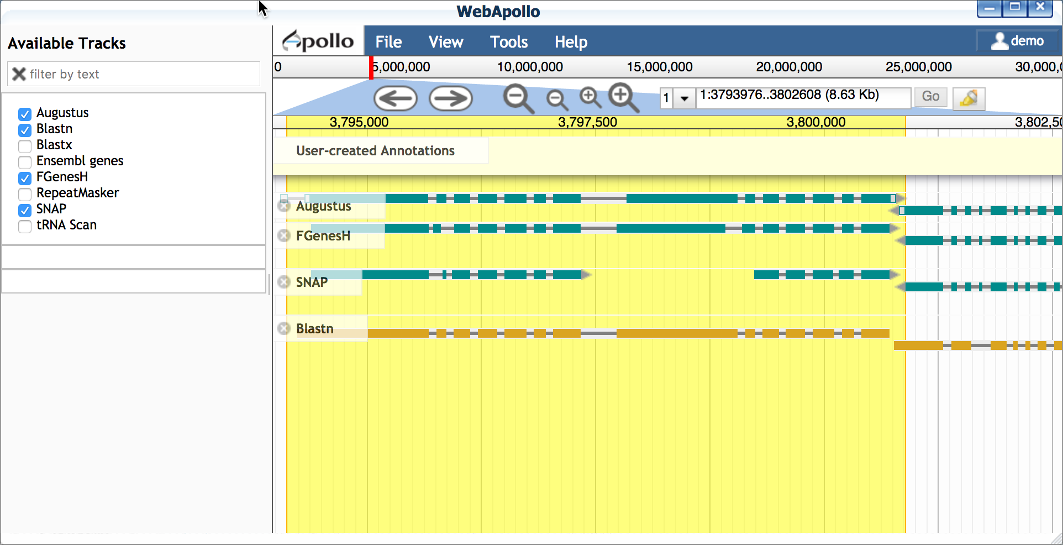Enable the Ensembl genes track checkbox
This screenshot has height=545, width=1063.
tap(25, 163)
